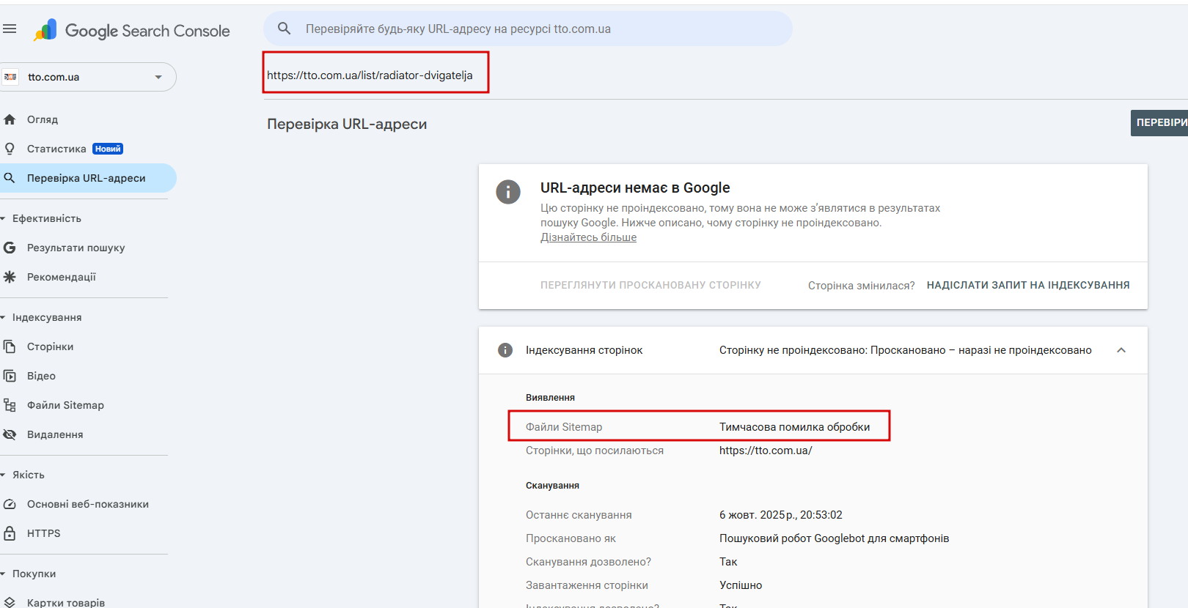Click Пошуковий робот Googlebot для смартфонів value
The height and width of the screenshot is (608, 1188).
tap(834, 538)
